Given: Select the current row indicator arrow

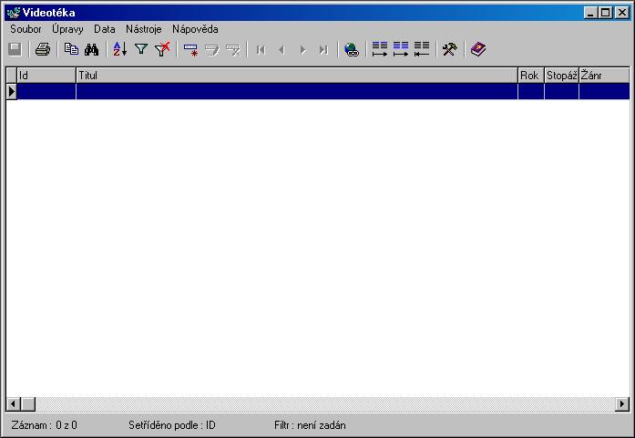Looking at the screenshot, I should coord(11,91).
